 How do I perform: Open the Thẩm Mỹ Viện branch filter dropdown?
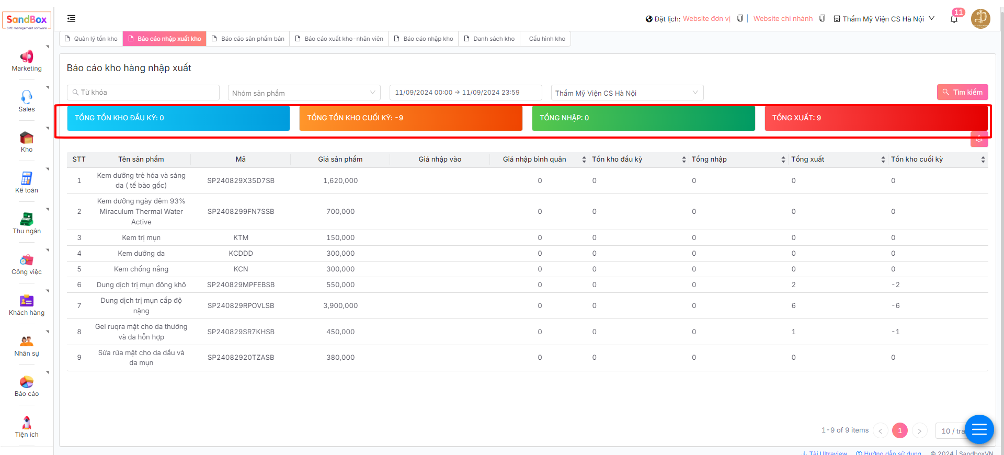pyautogui.click(x=626, y=93)
